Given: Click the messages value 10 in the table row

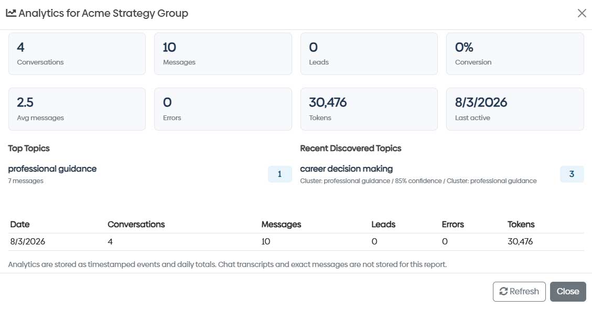Looking at the screenshot, I should click(266, 242).
